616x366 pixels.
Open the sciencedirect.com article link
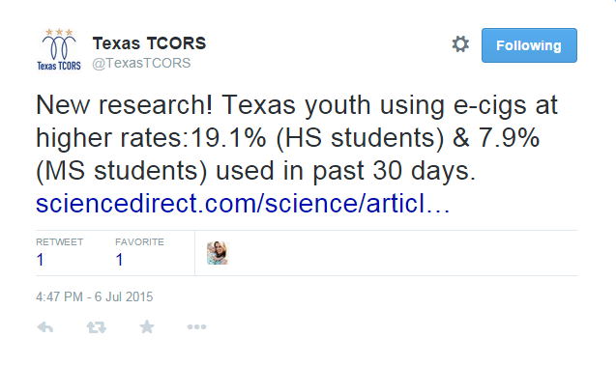(x=243, y=204)
